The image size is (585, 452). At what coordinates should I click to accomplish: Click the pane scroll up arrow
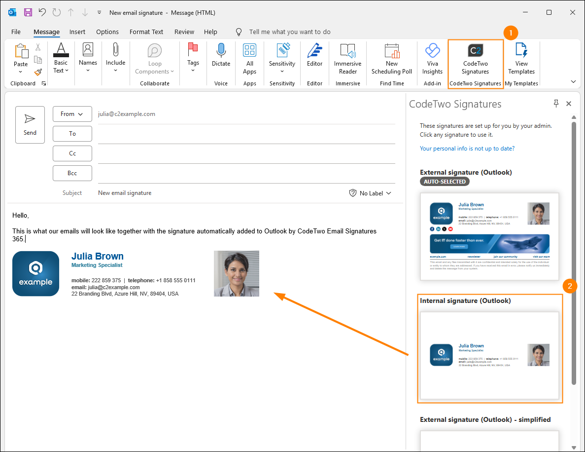click(574, 117)
